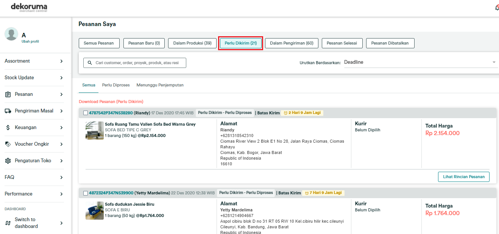Click the 7 Hari 9 Jam Lagi deadline badge
499x234 pixels.
(x=323, y=193)
